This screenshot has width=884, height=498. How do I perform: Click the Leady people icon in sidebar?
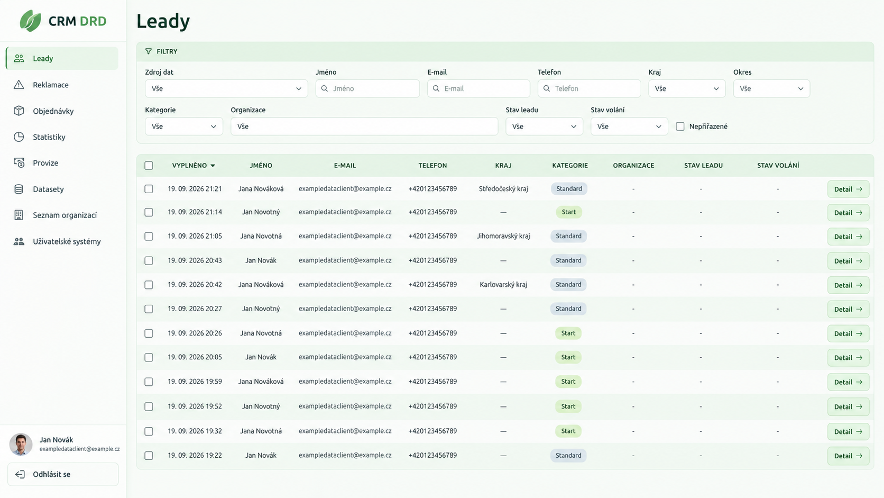click(x=19, y=58)
